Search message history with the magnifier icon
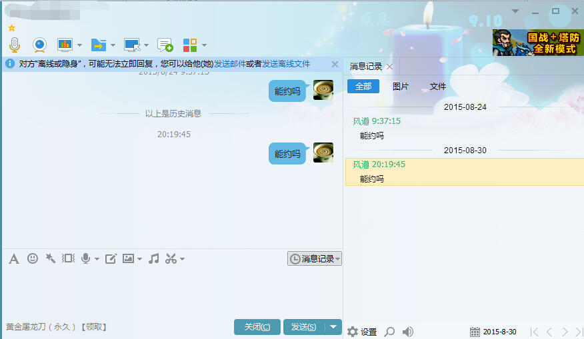 (x=389, y=332)
